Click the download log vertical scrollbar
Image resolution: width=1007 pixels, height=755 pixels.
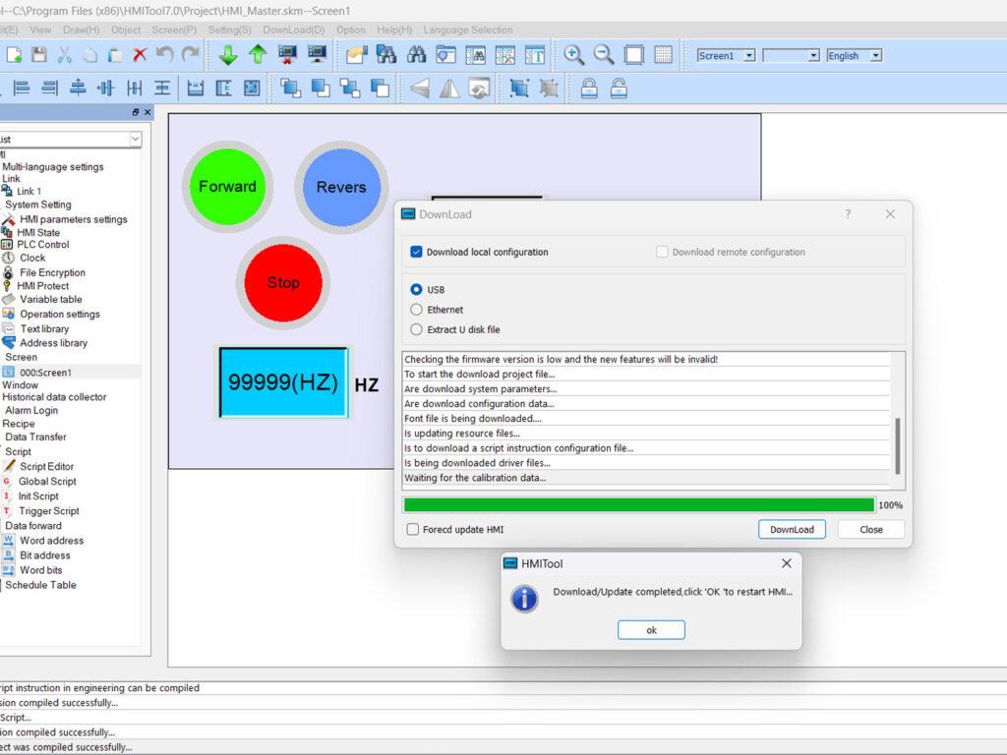(x=897, y=445)
